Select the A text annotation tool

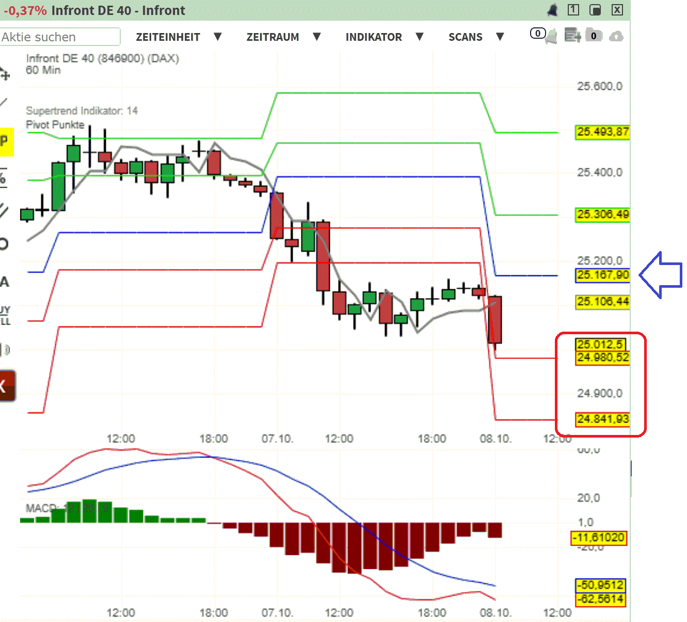(x=5, y=282)
